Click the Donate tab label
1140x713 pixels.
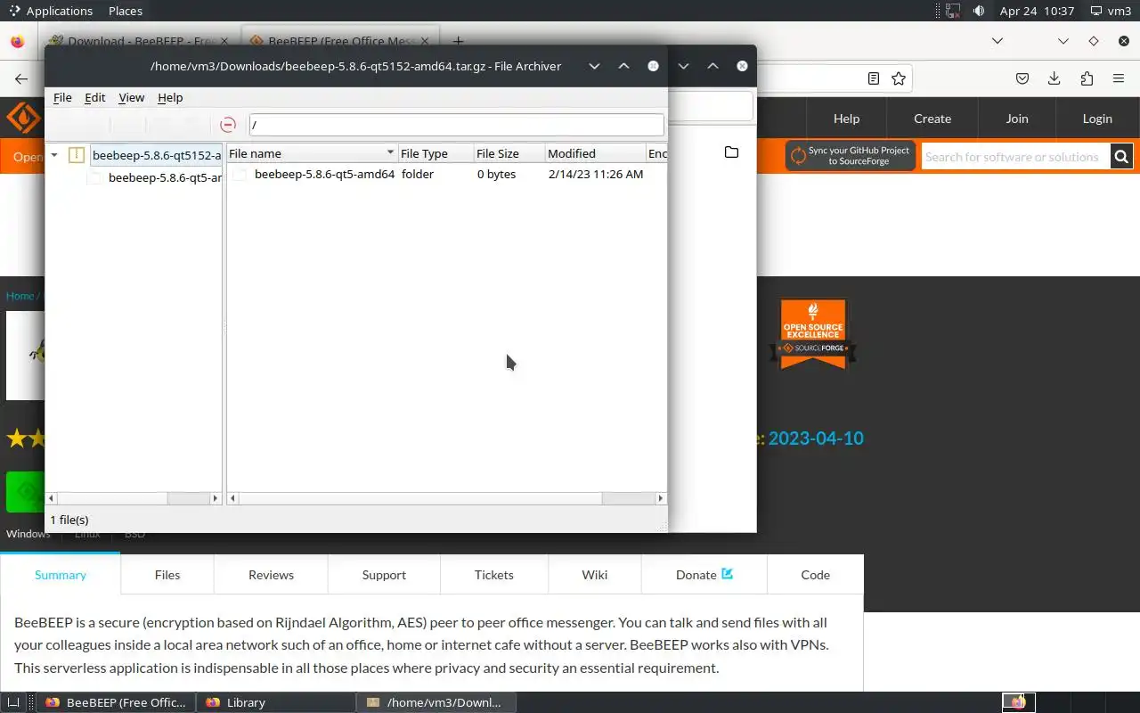[x=696, y=575]
